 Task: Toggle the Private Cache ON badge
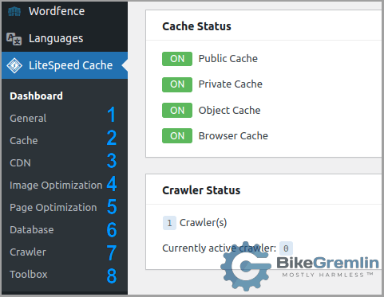(177, 84)
